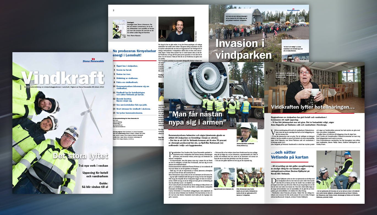Screen dimensions: 377x215
Task: Click the group photo captioned Carina Bardh and Carina Stråhnbäck
Action: (250, 178)
